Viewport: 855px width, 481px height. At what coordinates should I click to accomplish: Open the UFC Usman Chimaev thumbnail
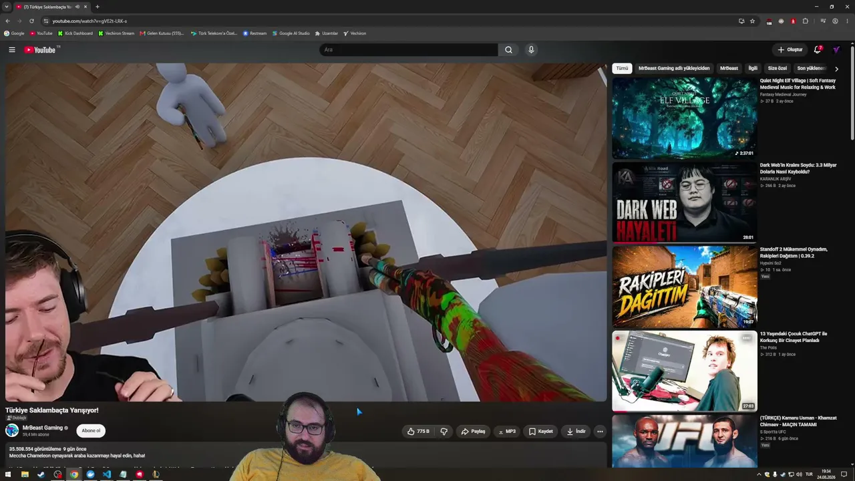pyautogui.click(x=685, y=442)
